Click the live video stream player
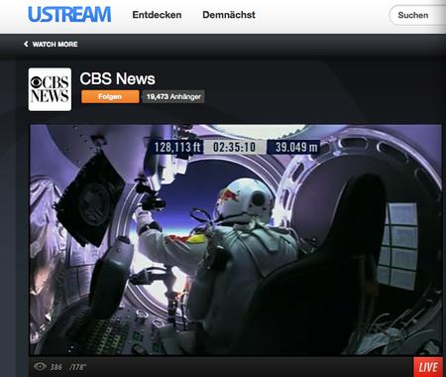This screenshot has width=446, height=377. 235,240
